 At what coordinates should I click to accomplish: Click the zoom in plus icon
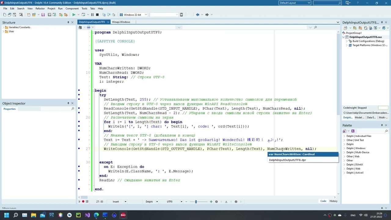coord(211,201)
